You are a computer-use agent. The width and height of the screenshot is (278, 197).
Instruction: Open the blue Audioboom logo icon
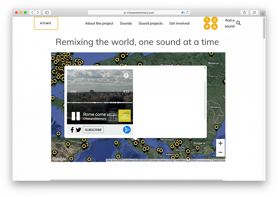tap(127, 130)
